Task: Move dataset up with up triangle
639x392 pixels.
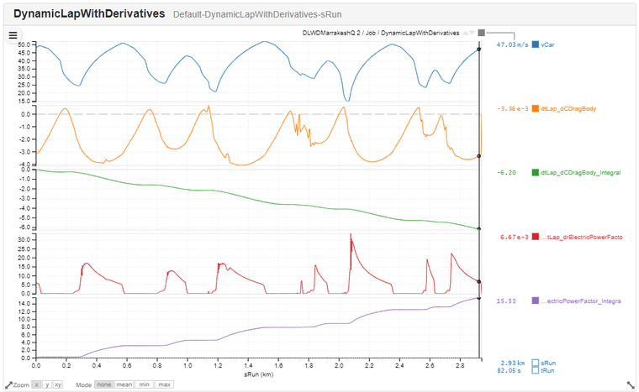Action: pos(465,33)
